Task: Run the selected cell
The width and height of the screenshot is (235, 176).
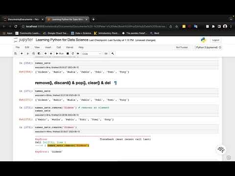Action: pos(60,53)
